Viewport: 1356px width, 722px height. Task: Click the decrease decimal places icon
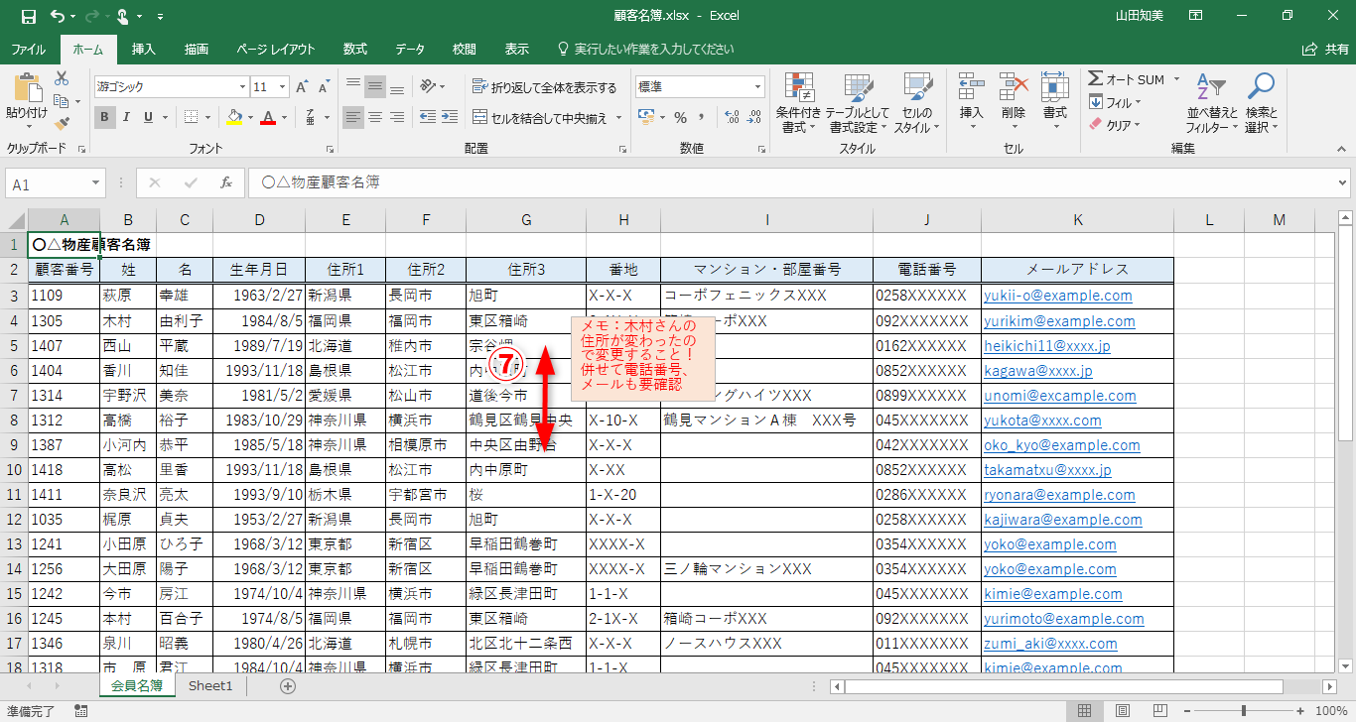click(x=756, y=117)
